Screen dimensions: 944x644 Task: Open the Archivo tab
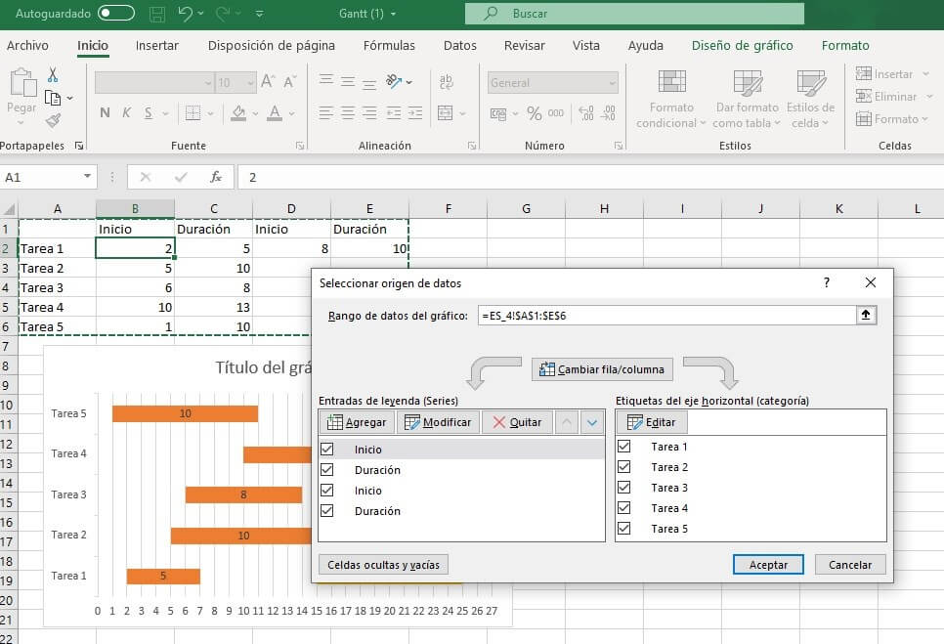pos(27,46)
